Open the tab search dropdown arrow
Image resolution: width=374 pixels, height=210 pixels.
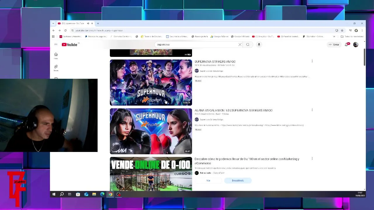click(x=53, y=23)
